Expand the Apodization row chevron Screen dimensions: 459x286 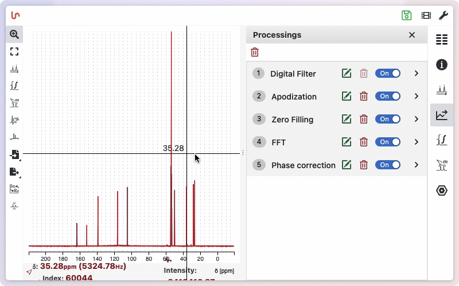[417, 96]
